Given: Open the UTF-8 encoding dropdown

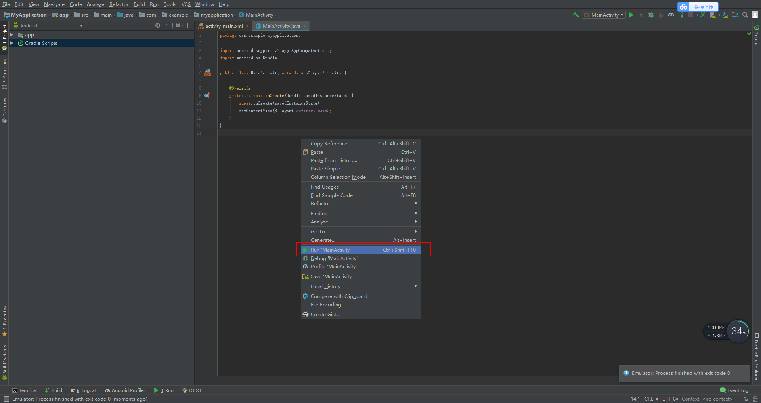Looking at the screenshot, I should [670, 399].
